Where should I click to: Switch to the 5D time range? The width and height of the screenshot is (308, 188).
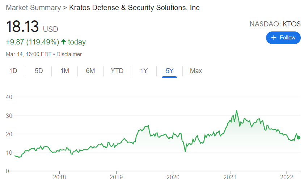pos(39,71)
